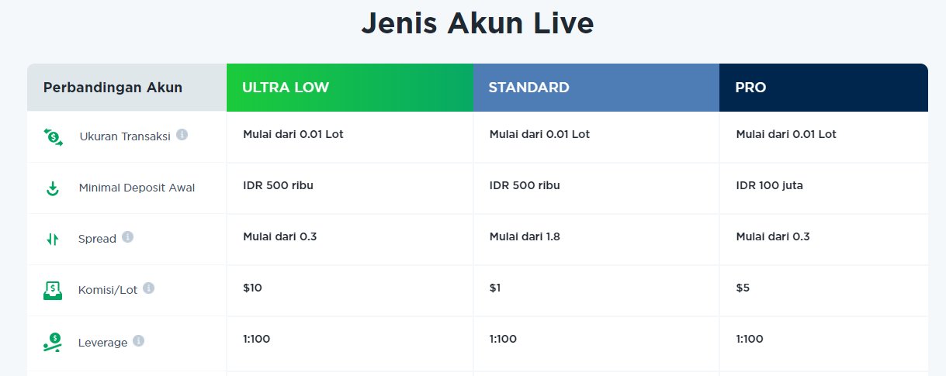Click PRO commission value $5

(743, 288)
